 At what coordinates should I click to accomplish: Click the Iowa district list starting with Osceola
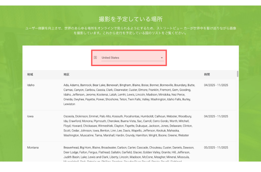[128, 126]
